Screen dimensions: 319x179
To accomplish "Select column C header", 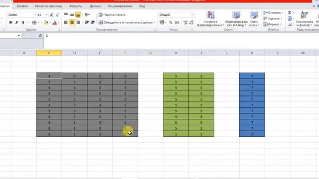I will pyautogui.click(x=49, y=53).
